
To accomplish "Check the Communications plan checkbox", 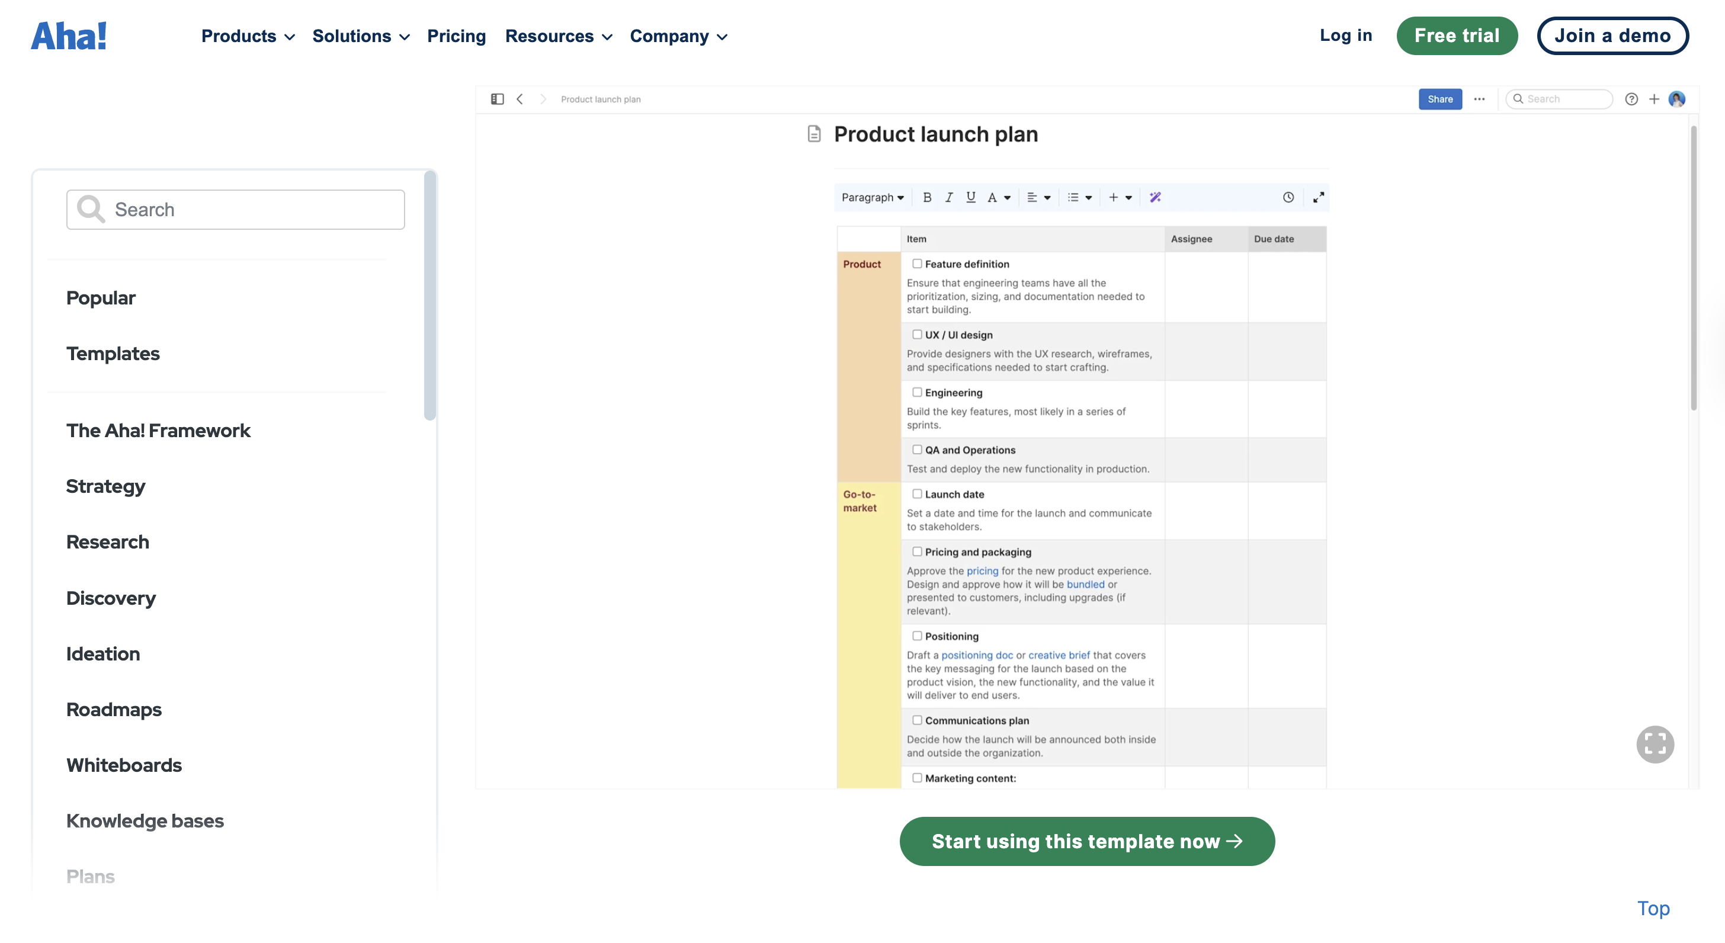I will tap(917, 720).
